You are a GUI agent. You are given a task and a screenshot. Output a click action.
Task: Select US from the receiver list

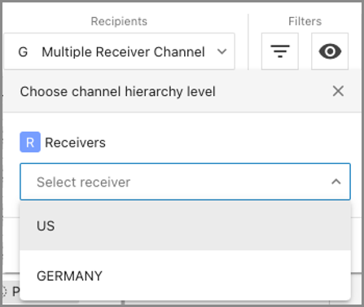pos(185,226)
